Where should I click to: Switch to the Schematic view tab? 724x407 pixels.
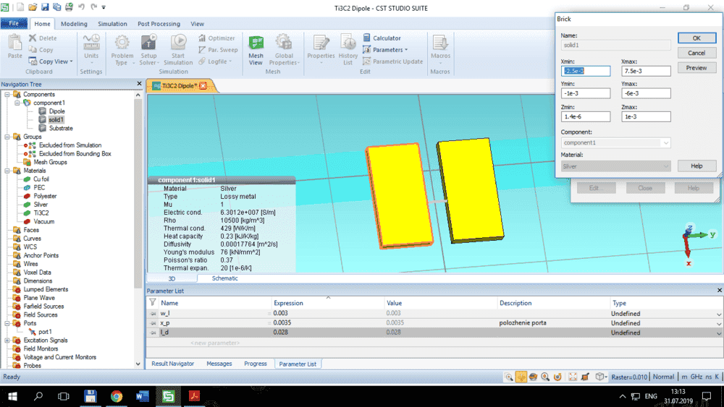(x=225, y=278)
